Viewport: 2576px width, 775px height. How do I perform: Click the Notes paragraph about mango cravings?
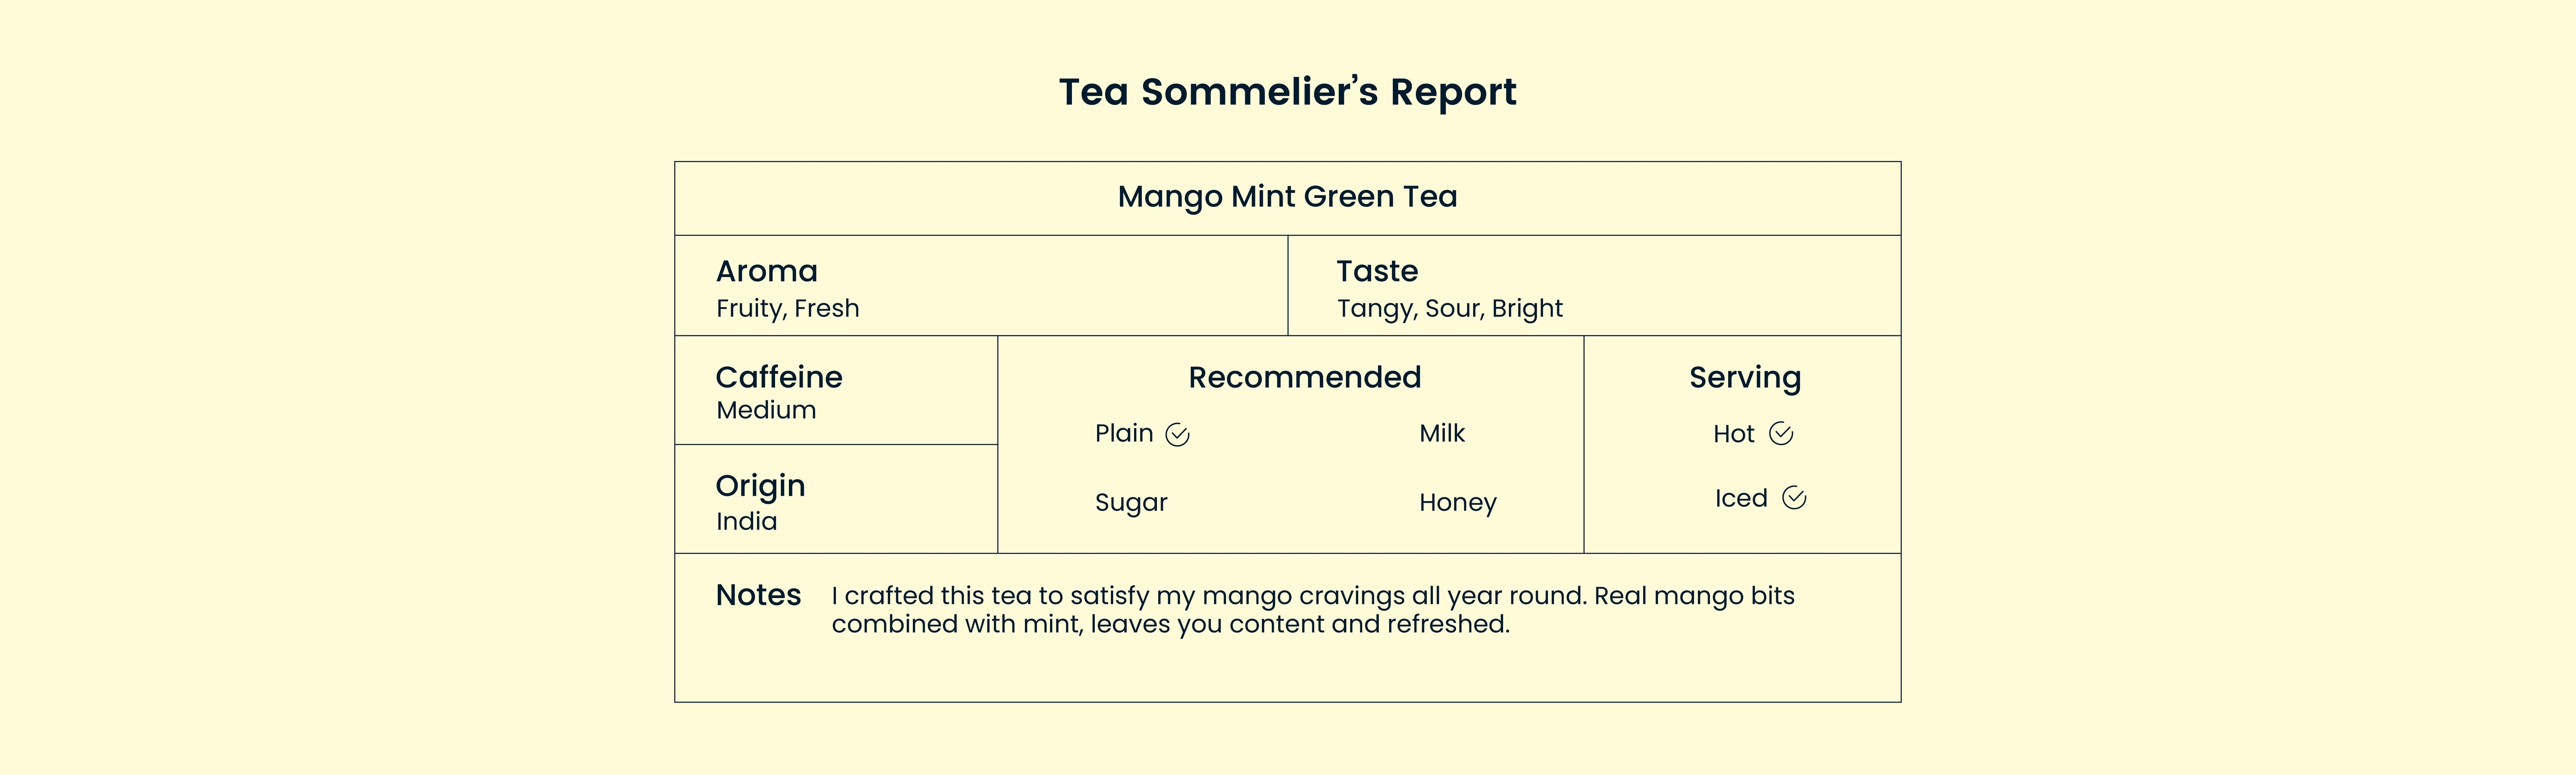[1312, 609]
